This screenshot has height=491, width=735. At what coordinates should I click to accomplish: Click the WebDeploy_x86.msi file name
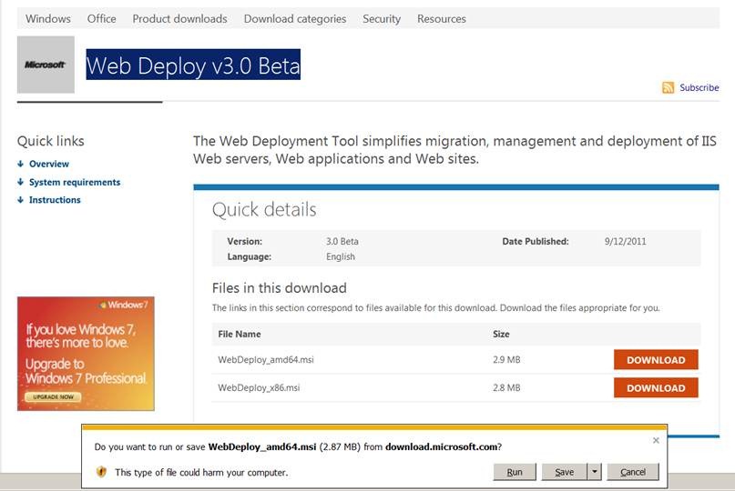click(x=259, y=387)
